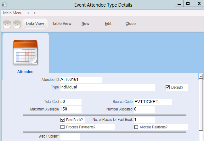Open the Main Menu
The width and height of the screenshot is (204, 141).
click(13, 13)
